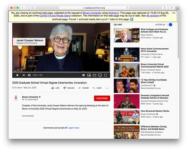The width and height of the screenshot is (188, 151).
Task: Subscribe to Brown University channel
Action: click(x=102, y=98)
